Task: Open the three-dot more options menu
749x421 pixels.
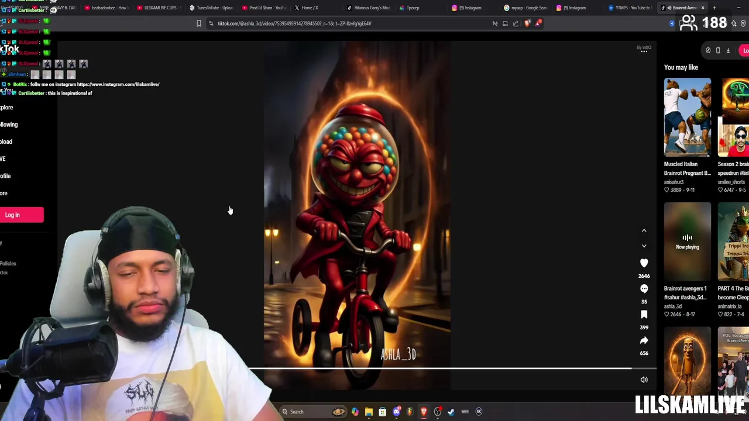Action: (644, 51)
